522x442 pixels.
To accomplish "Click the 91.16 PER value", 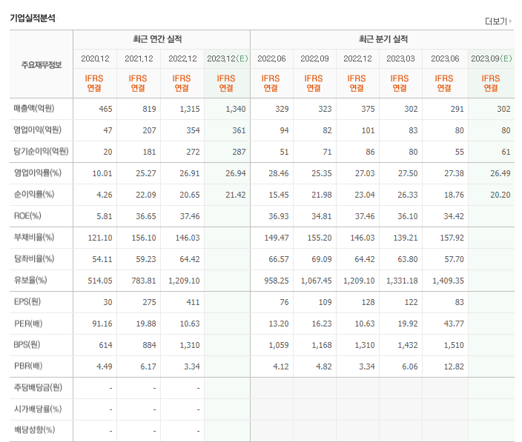I will coord(102,324).
